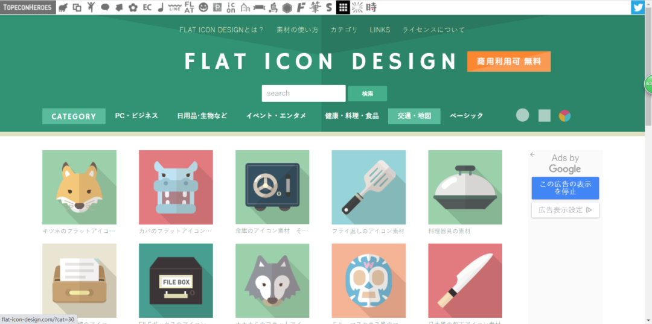The image size is (652, 324).
Task: Click the CATEGORY label button
Action: point(74,116)
